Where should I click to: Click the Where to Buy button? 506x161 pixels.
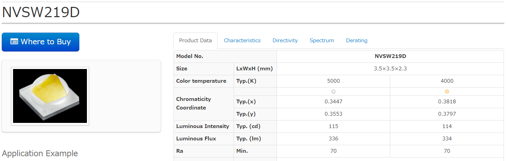coord(41,42)
